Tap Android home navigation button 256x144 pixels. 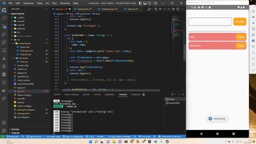coord(217,134)
